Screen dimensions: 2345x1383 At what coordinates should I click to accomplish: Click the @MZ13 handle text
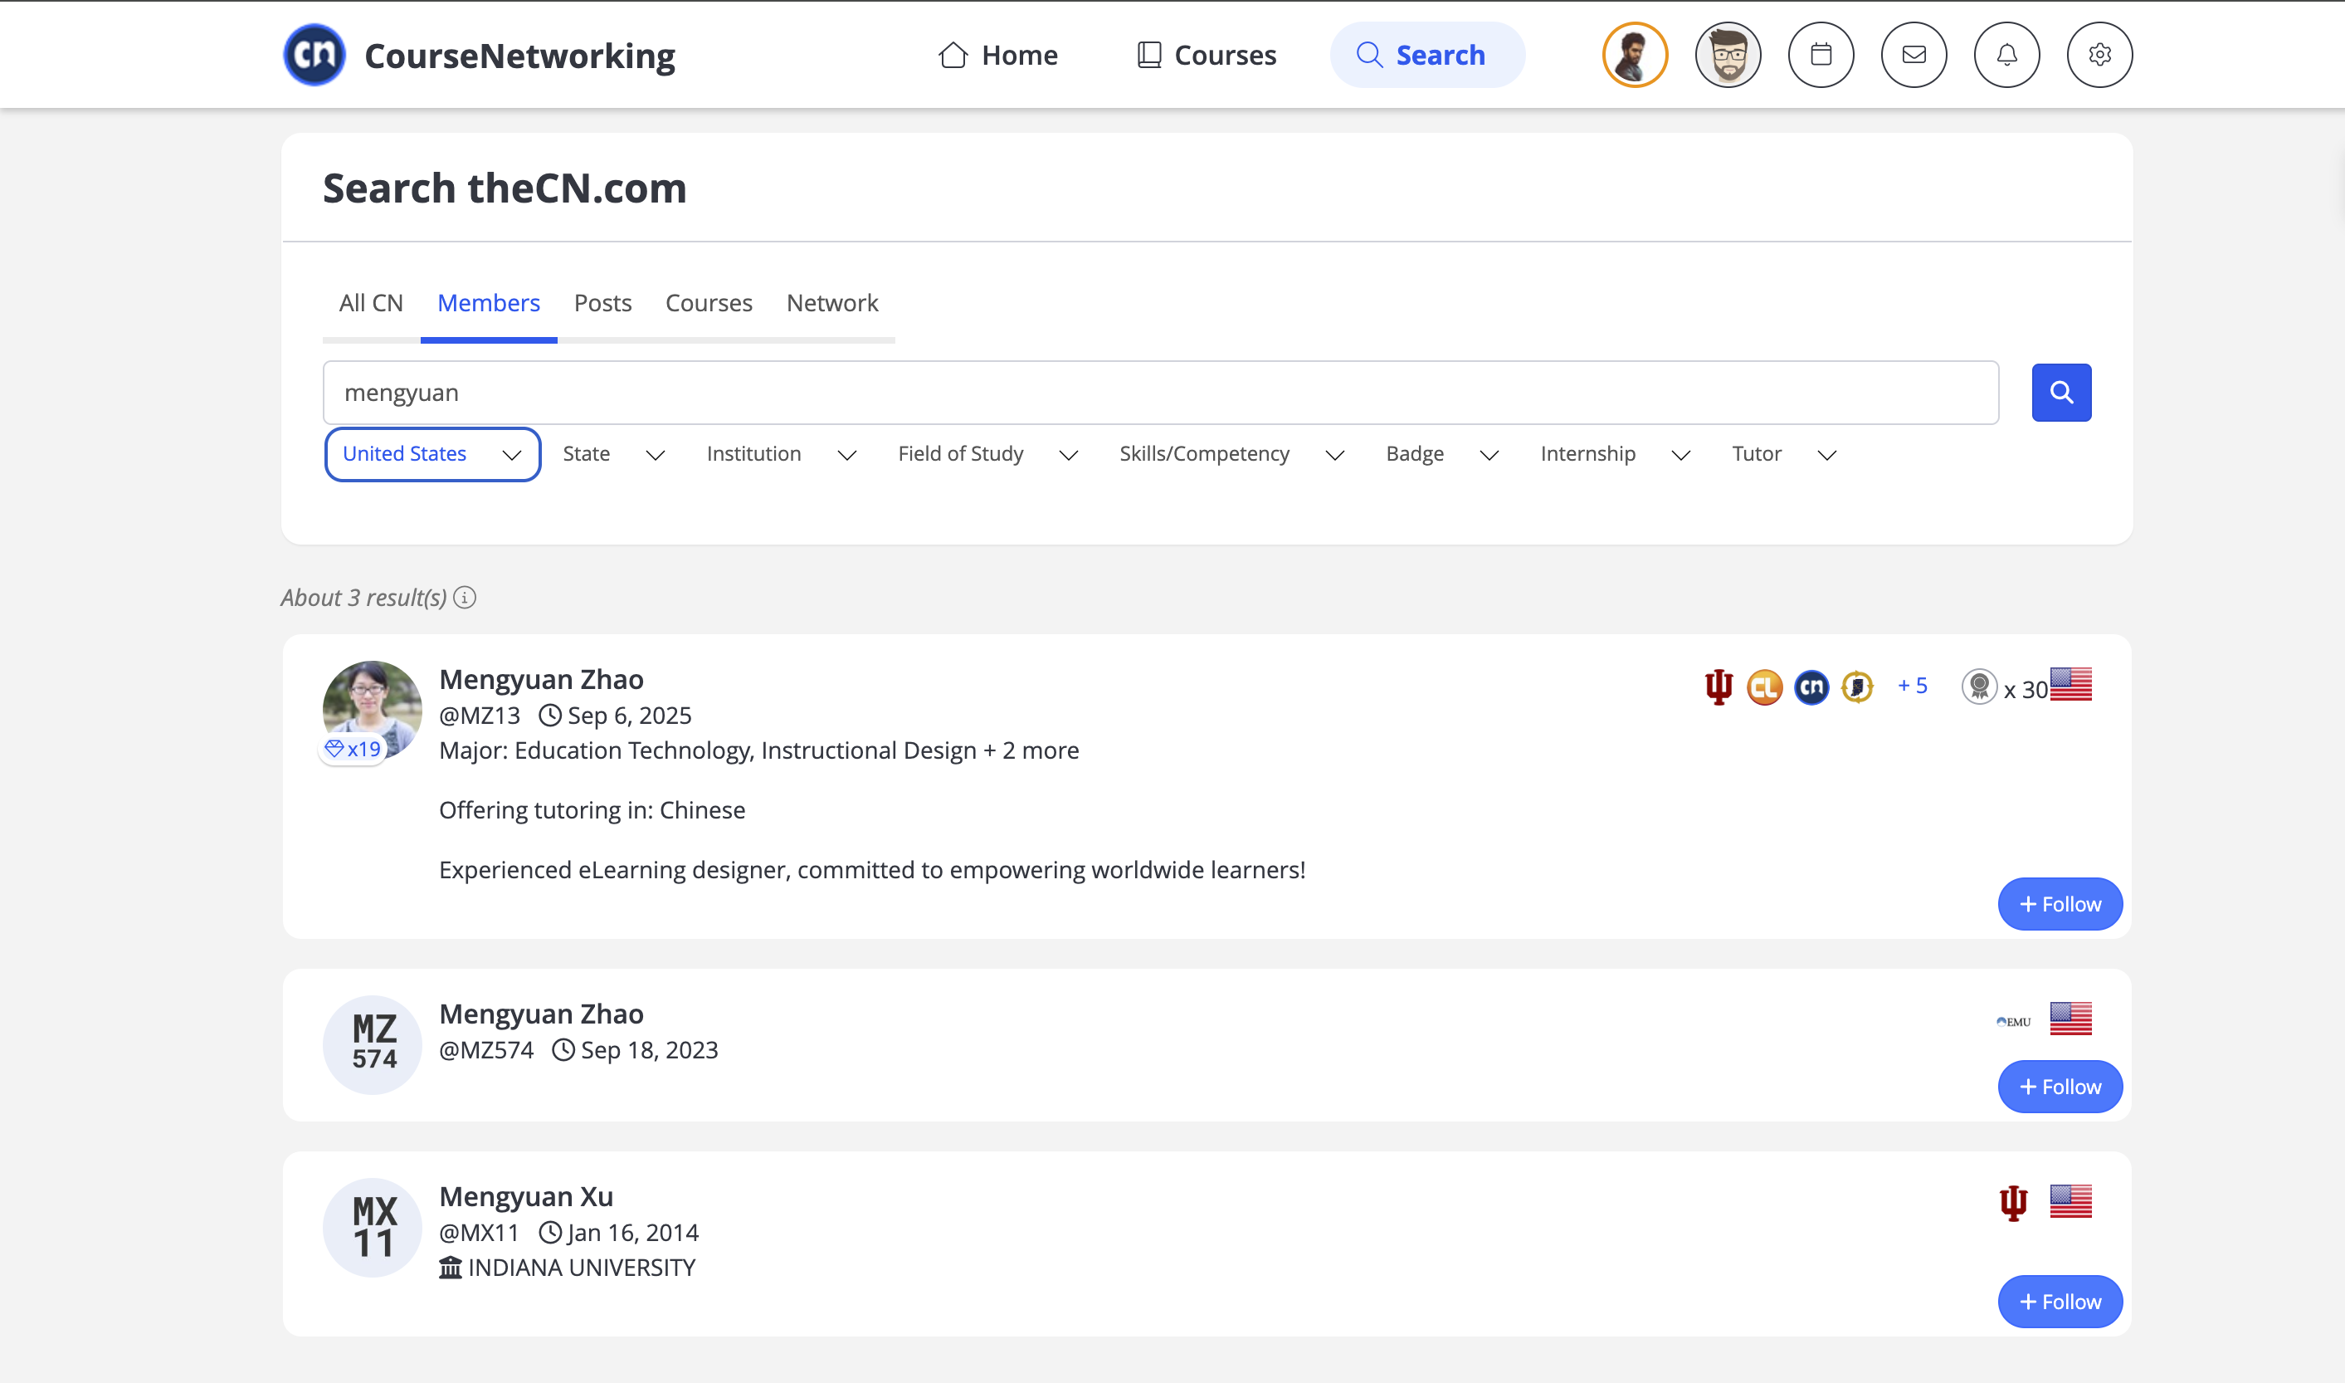(480, 716)
